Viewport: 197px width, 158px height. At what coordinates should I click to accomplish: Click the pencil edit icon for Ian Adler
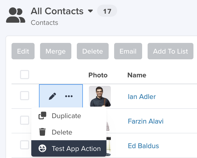[52, 96]
